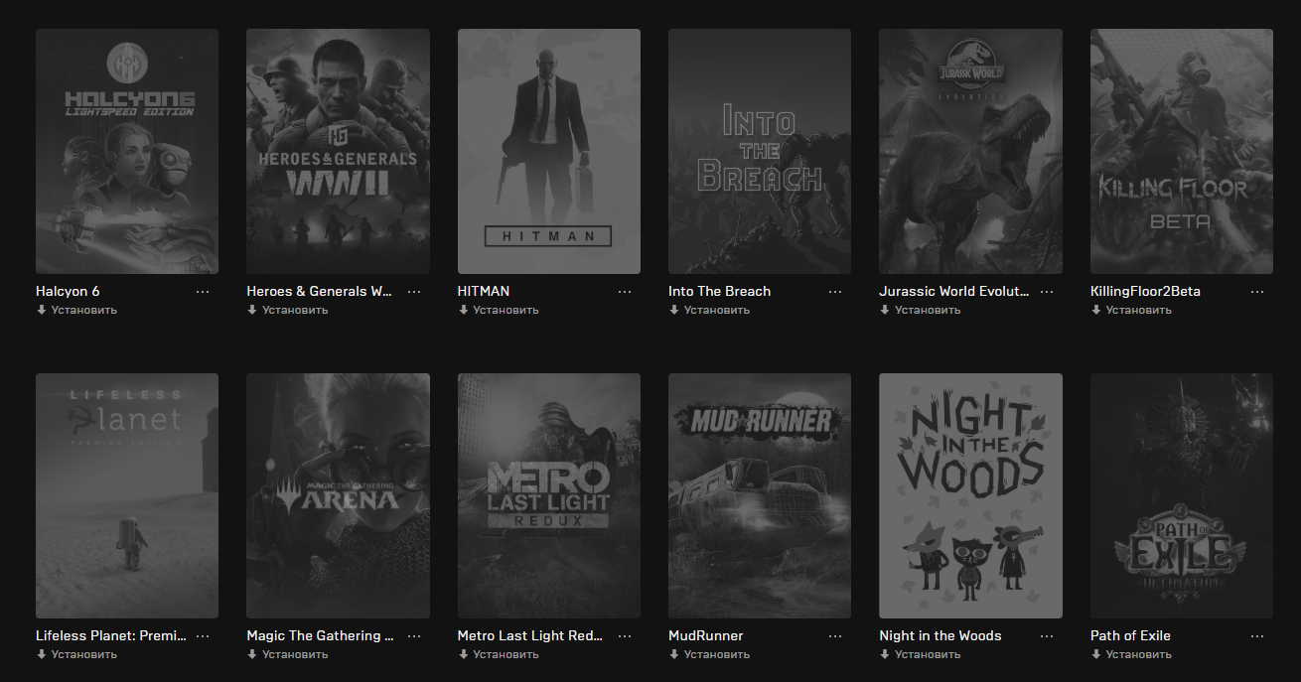Image resolution: width=1301 pixels, height=682 pixels.
Task: Click the Lifeless Planet cover image
Action: click(127, 495)
